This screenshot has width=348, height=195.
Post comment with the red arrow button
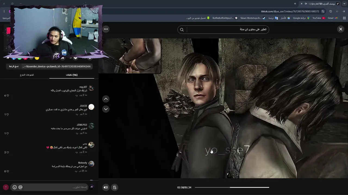pyautogui.click(x=6, y=187)
